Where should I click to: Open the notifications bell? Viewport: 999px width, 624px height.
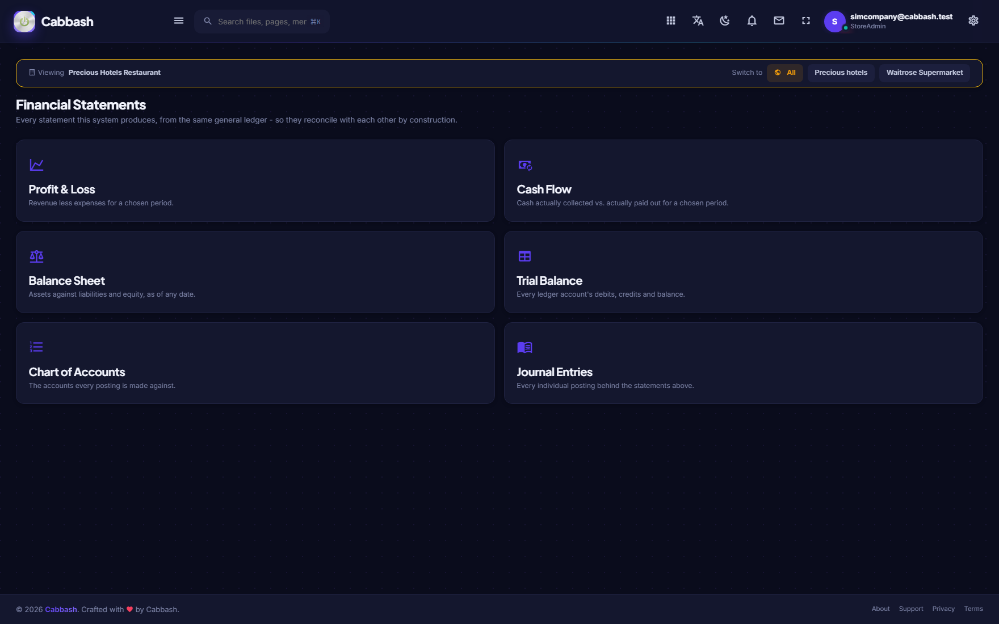(x=752, y=21)
